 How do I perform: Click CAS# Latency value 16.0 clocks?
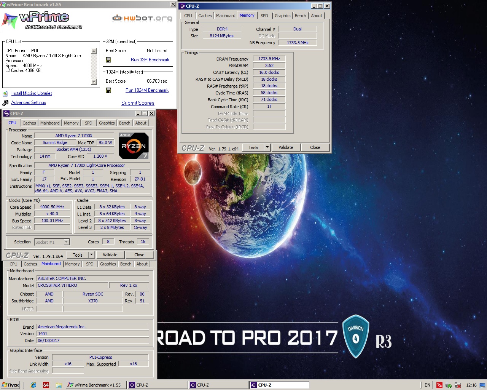269,72
